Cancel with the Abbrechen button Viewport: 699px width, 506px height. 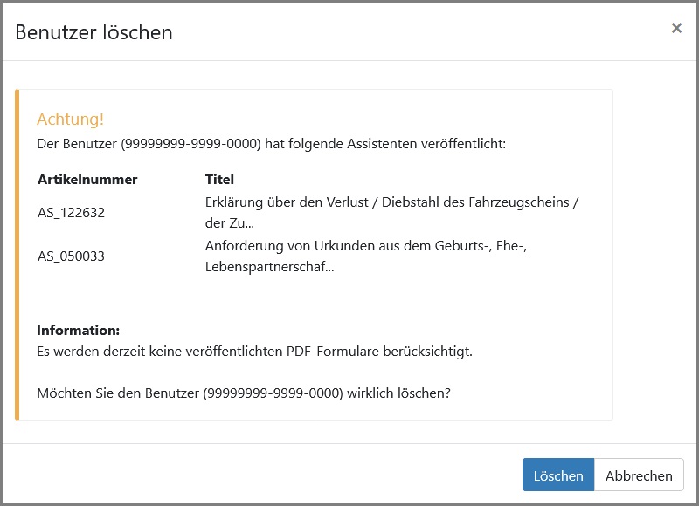[639, 475]
